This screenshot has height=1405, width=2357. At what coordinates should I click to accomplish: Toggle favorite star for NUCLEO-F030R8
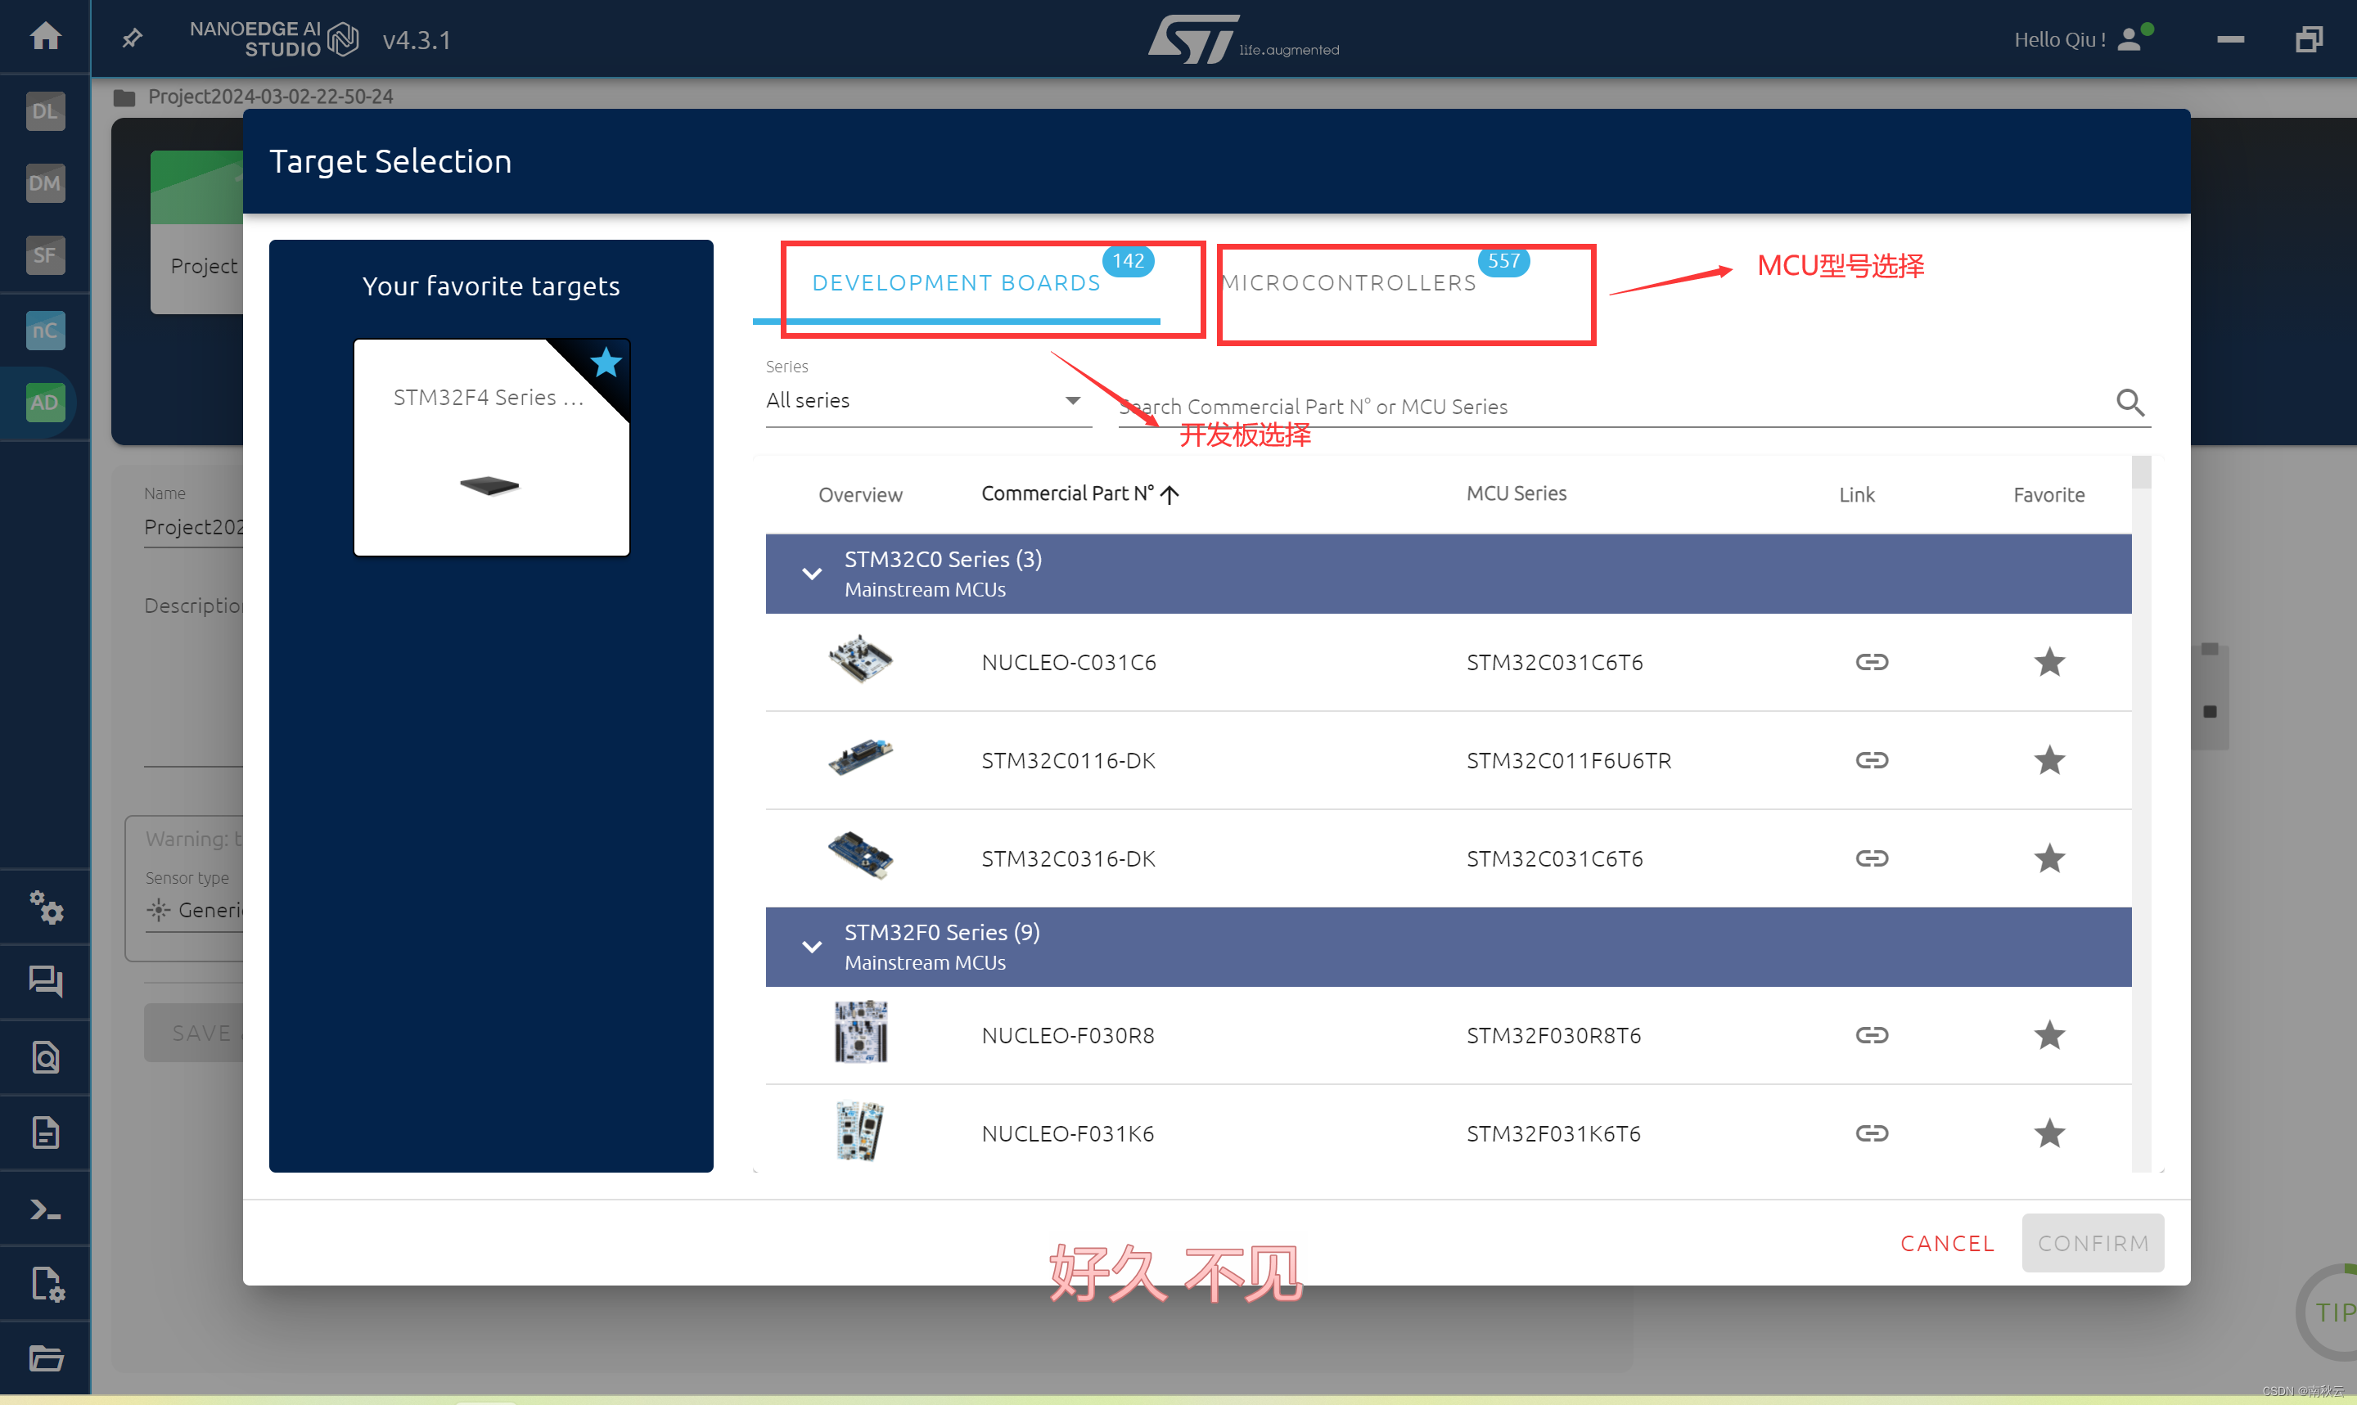(x=2048, y=1035)
